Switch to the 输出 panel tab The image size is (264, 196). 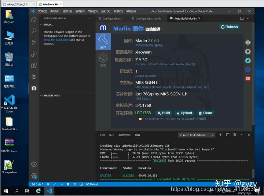point(111,135)
